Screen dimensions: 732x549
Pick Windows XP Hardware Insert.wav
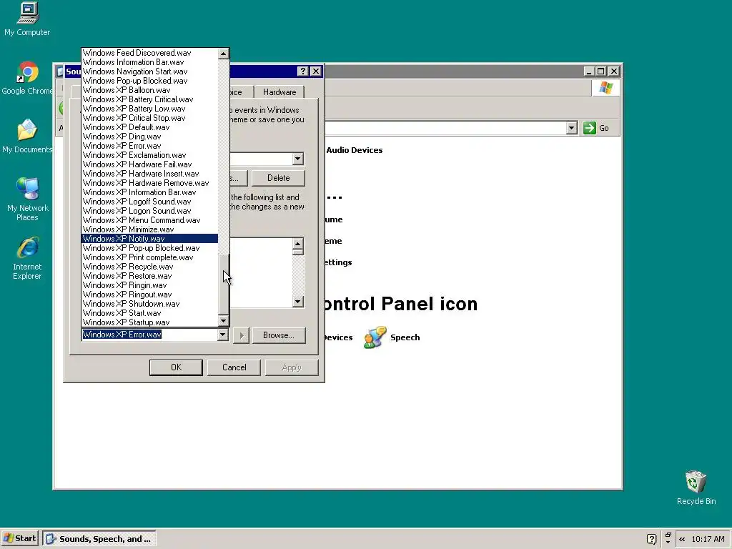pos(150,174)
